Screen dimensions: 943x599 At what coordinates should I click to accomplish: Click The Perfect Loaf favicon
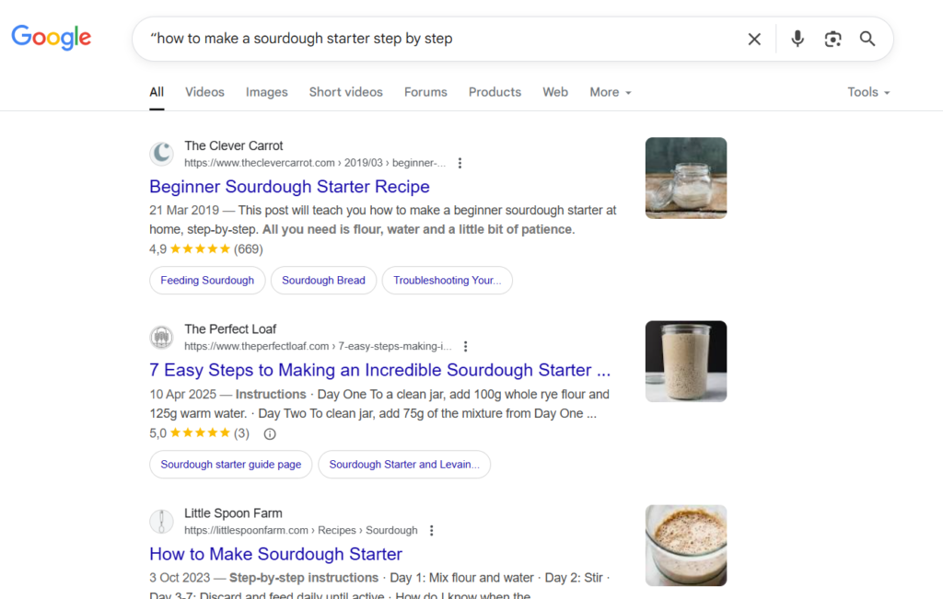(x=162, y=337)
